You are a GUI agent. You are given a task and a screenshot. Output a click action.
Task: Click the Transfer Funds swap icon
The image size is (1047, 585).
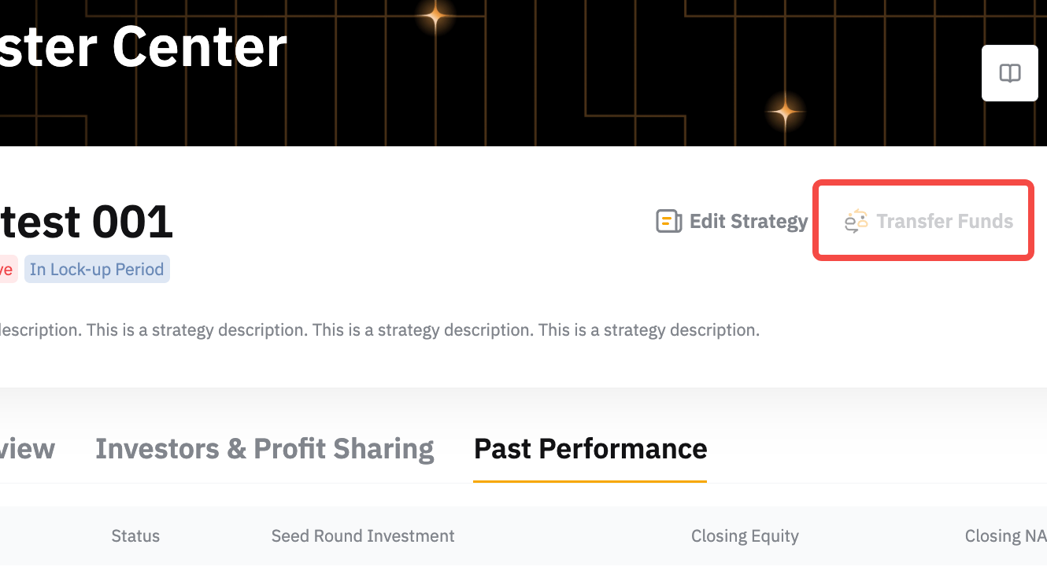tap(856, 222)
